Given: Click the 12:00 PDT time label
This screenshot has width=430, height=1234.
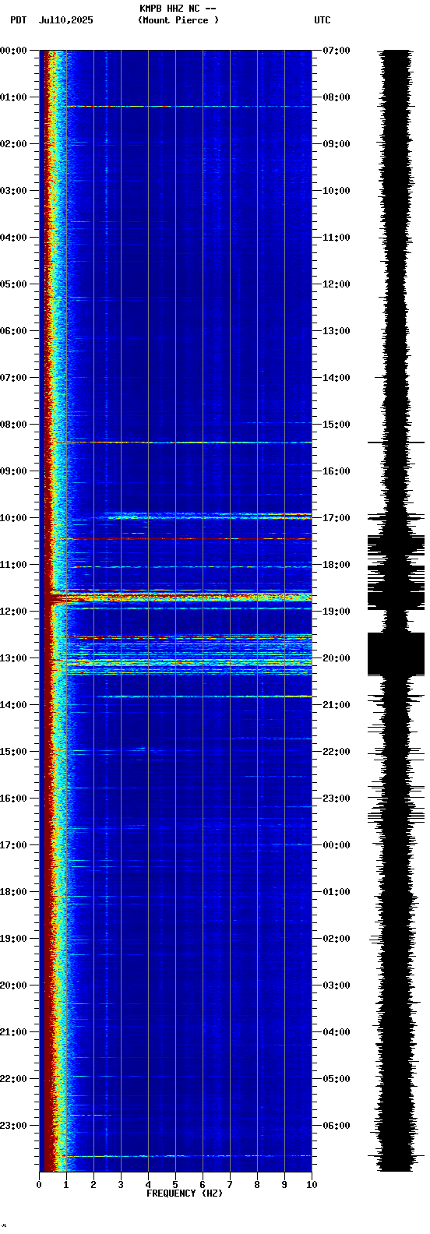Looking at the screenshot, I should tap(14, 612).
